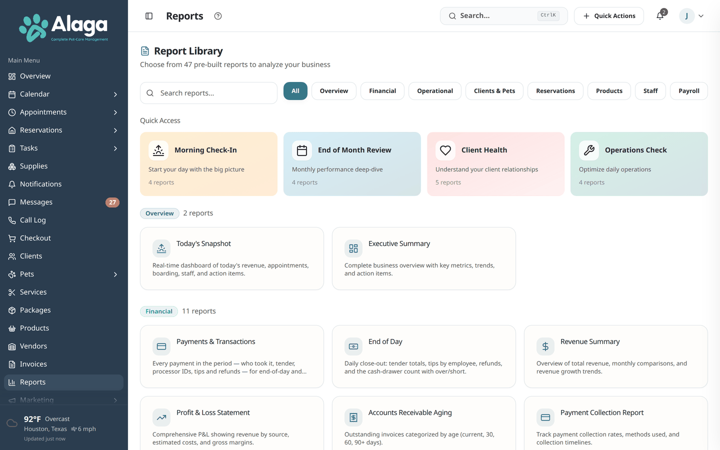Click the weather cloud icon
The image size is (720, 450).
[x=12, y=423]
